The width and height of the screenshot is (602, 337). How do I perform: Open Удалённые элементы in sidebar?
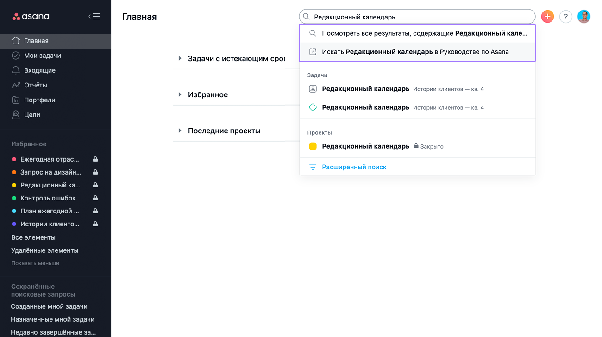coord(45,250)
